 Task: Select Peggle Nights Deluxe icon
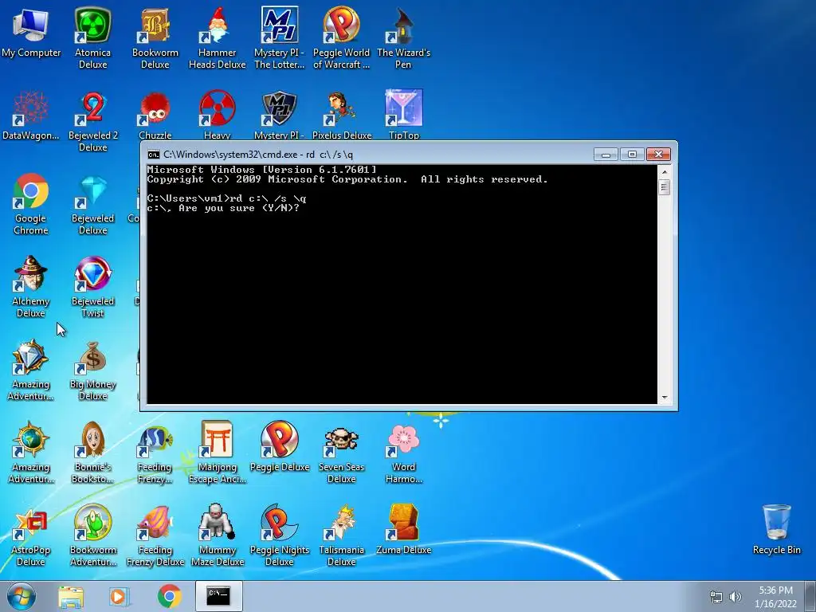[280, 535]
